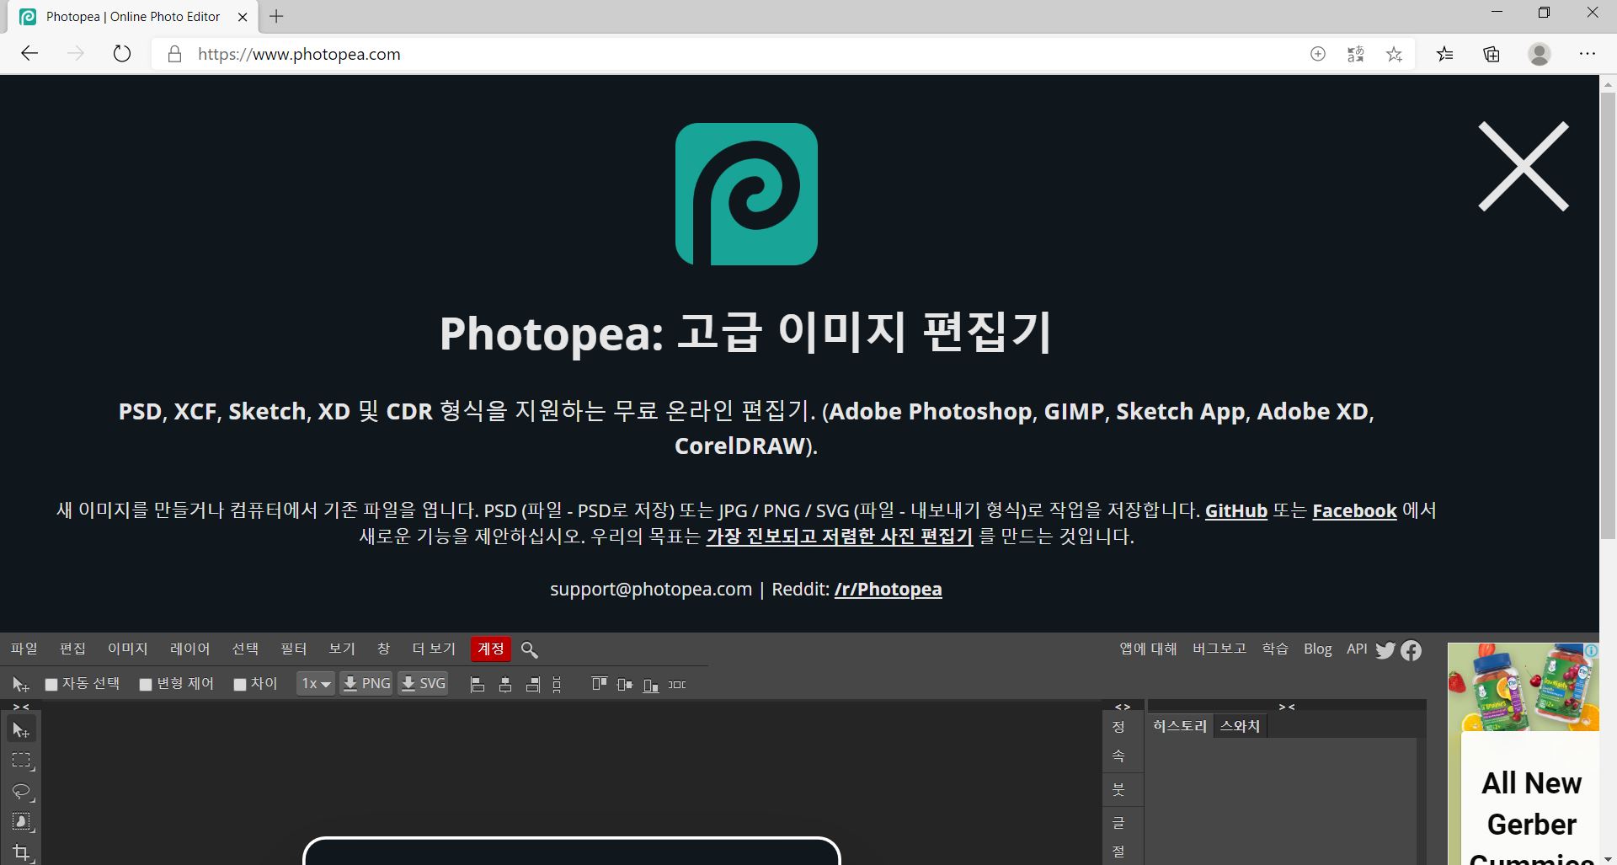
Task: Click the install app icon in address bar
Action: [1318, 54]
